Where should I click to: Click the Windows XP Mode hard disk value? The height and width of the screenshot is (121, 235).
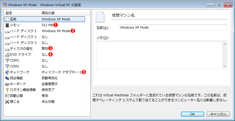tap(56, 31)
